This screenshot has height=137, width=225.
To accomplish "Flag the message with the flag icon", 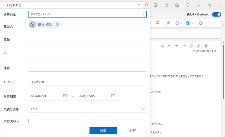I will 157,23.
